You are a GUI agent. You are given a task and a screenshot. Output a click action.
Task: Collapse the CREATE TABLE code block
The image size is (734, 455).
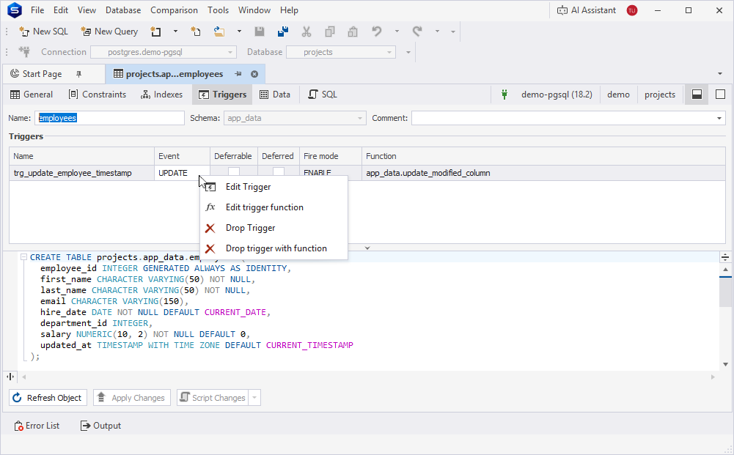[x=23, y=257]
